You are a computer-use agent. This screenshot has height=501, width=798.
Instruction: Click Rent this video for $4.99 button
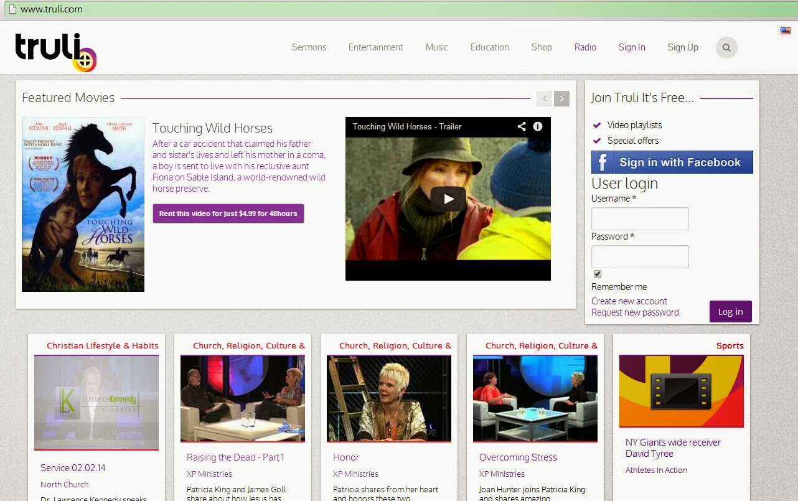[x=228, y=213]
